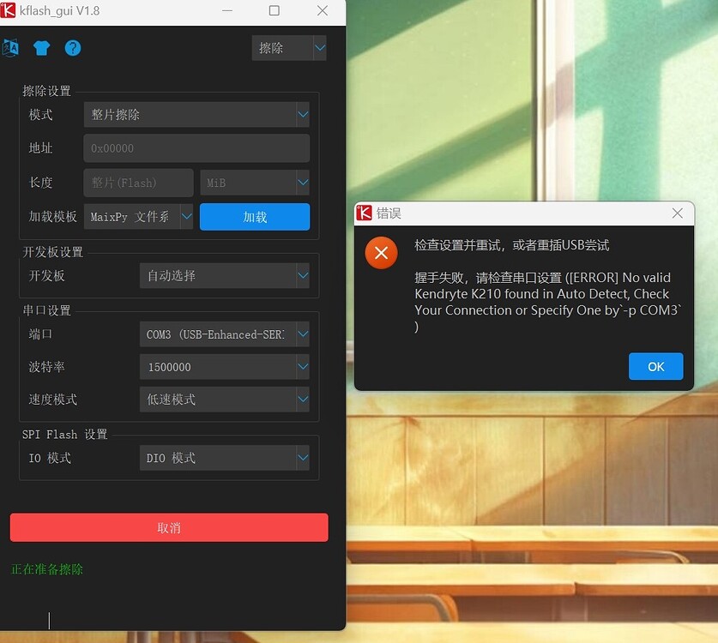
Task: Click the 速度模式 label
Action: [52, 399]
